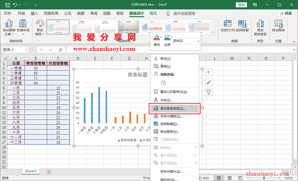Image resolution: width=298 pixels, height=181 pixels.
Task: Select the Sheet1 worksheet tab
Action: (31, 171)
